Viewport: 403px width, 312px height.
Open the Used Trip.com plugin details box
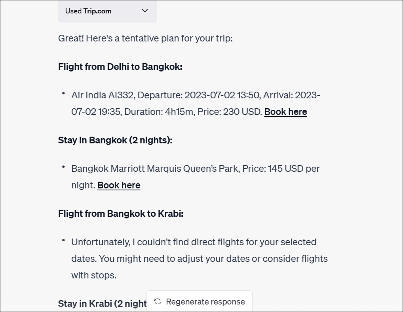tap(107, 11)
